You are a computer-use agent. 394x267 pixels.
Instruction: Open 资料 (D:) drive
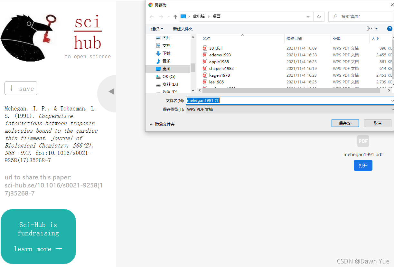click(170, 84)
